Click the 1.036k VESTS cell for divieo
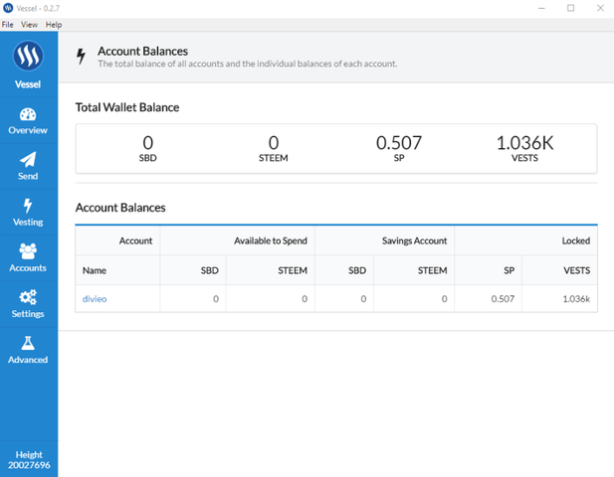 559,299
